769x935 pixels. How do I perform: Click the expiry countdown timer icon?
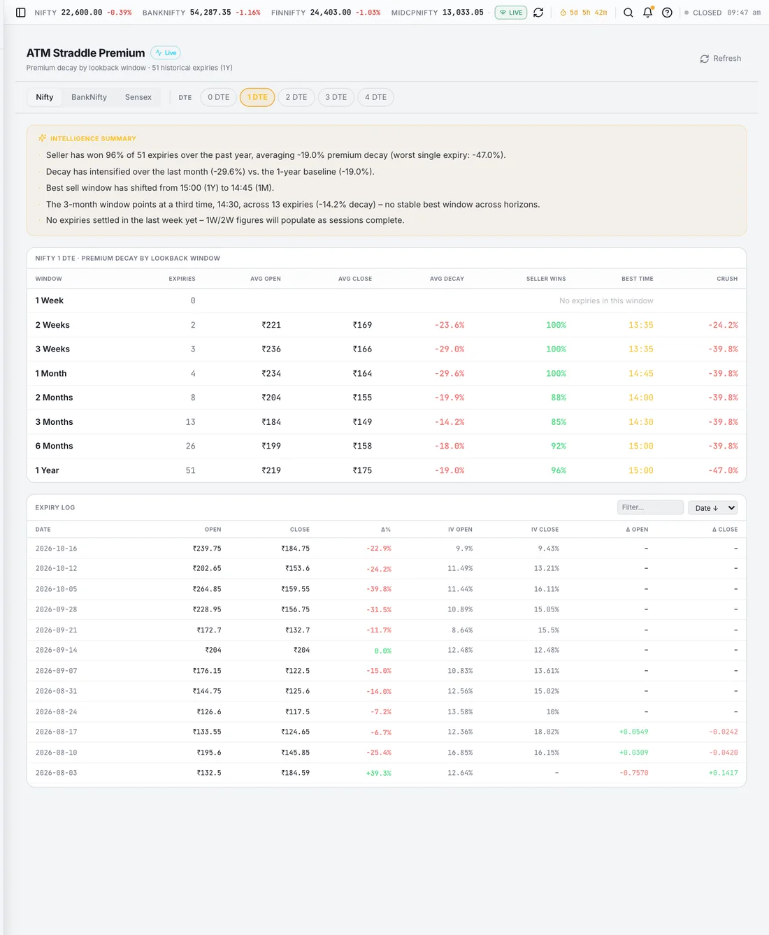[x=563, y=13]
